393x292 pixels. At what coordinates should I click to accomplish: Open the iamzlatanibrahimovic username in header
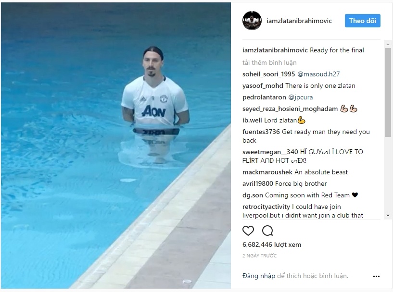pyautogui.click(x=299, y=21)
